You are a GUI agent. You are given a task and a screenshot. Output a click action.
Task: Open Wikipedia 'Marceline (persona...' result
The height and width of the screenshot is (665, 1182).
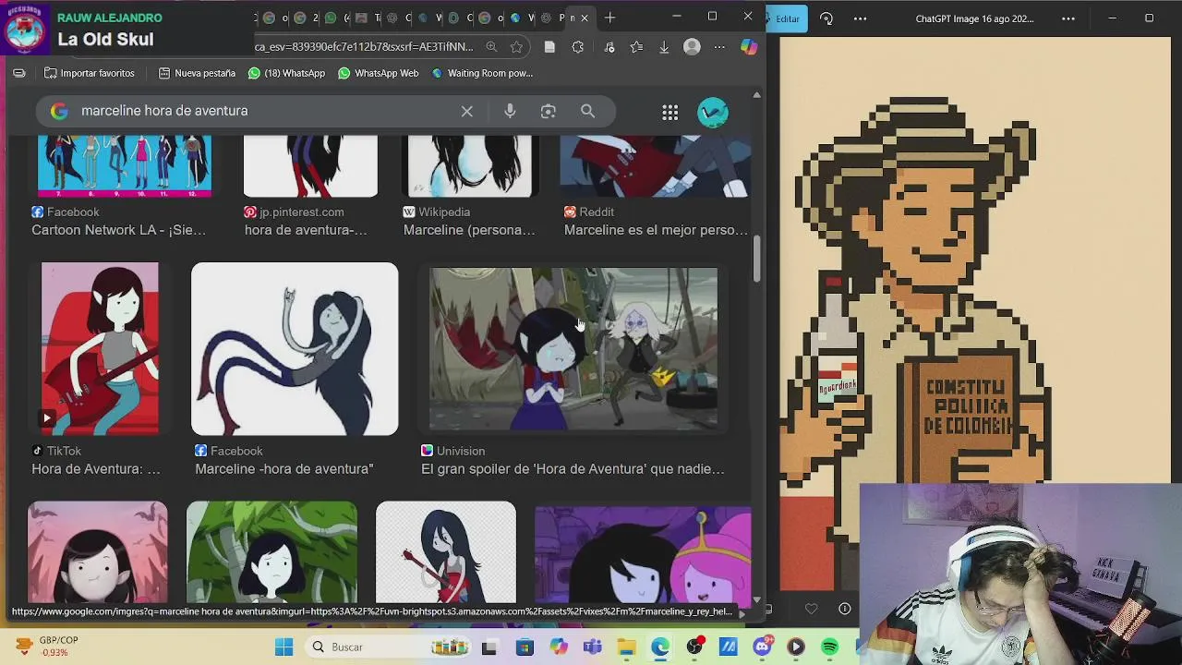(469, 230)
